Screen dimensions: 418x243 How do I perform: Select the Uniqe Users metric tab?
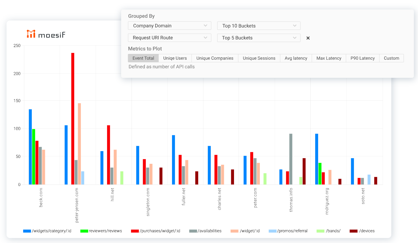point(175,58)
